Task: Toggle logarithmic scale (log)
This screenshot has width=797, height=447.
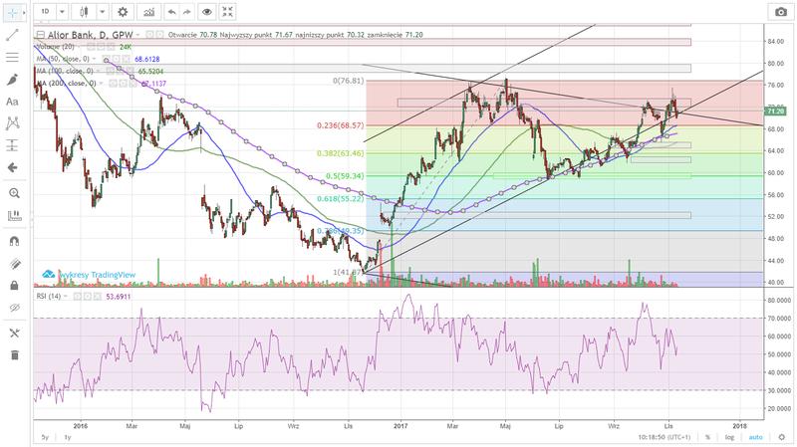Action: [731, 437]
